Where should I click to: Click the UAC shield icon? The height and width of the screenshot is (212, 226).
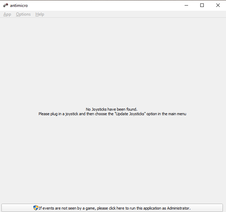pos(35,208)
